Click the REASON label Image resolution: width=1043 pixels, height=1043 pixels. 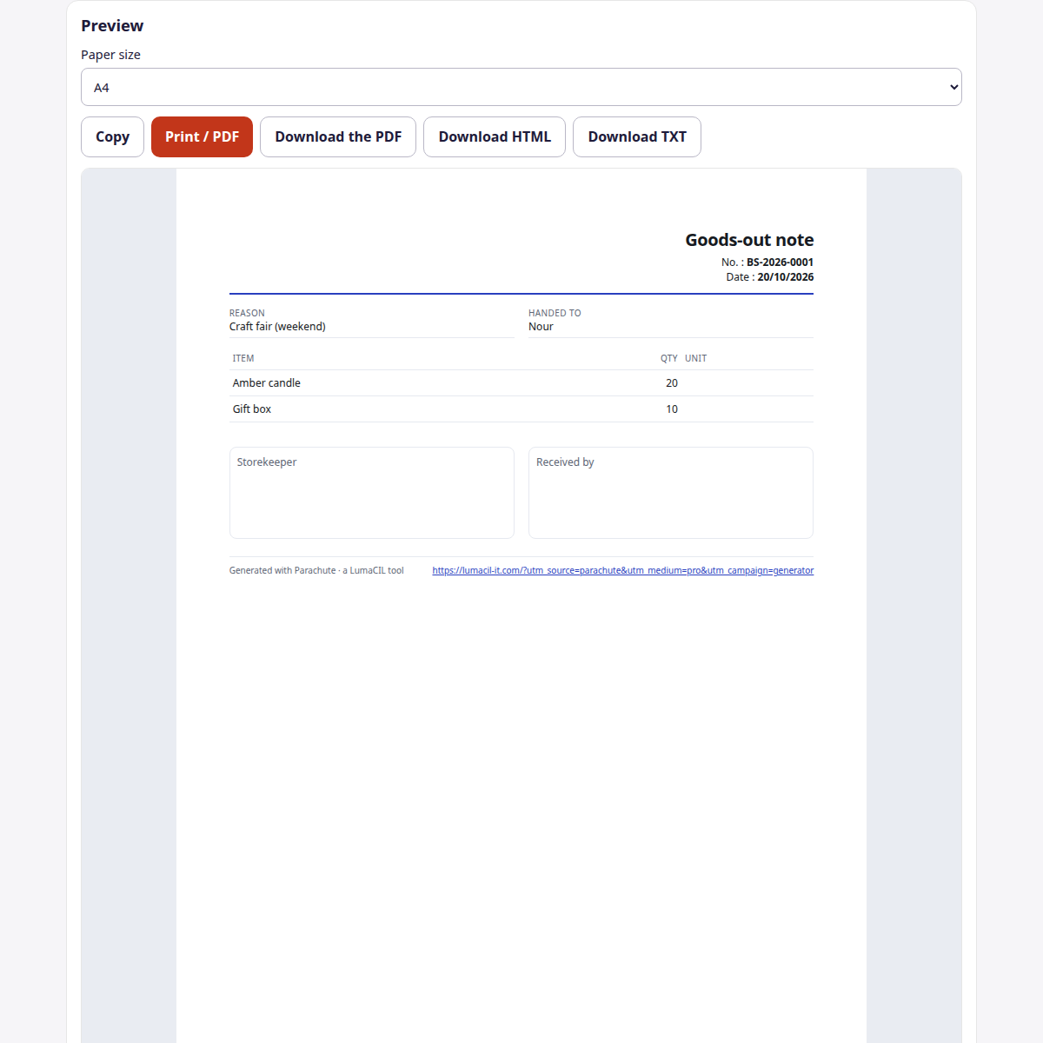[x=247, y=313]
